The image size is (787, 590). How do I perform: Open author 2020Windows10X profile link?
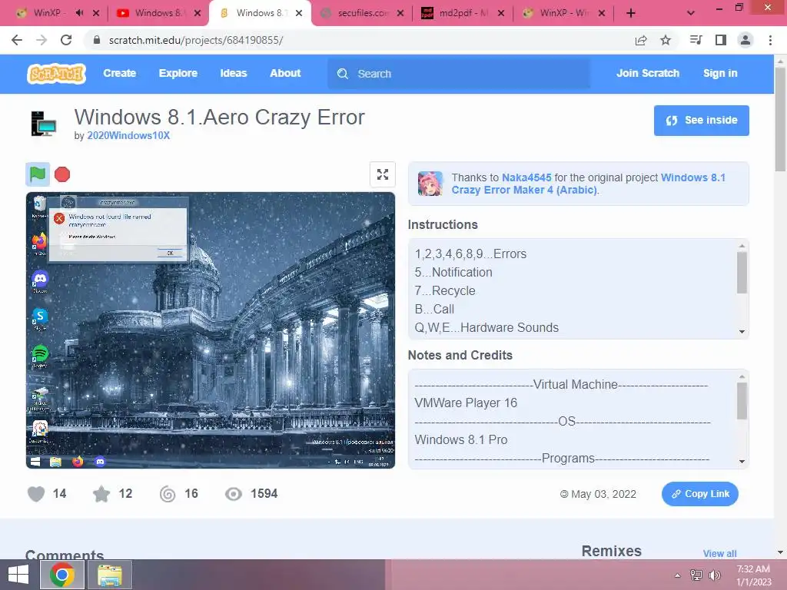click(x=128, y=135)
